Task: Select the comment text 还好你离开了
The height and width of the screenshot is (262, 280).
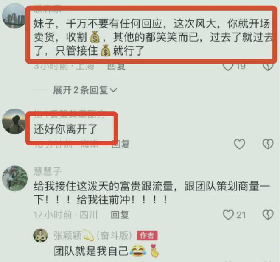Action: (65, 129)
